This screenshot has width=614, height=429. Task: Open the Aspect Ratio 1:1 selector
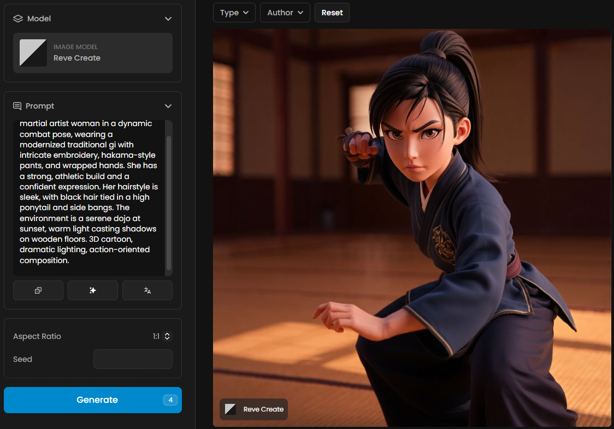(162, 336)
